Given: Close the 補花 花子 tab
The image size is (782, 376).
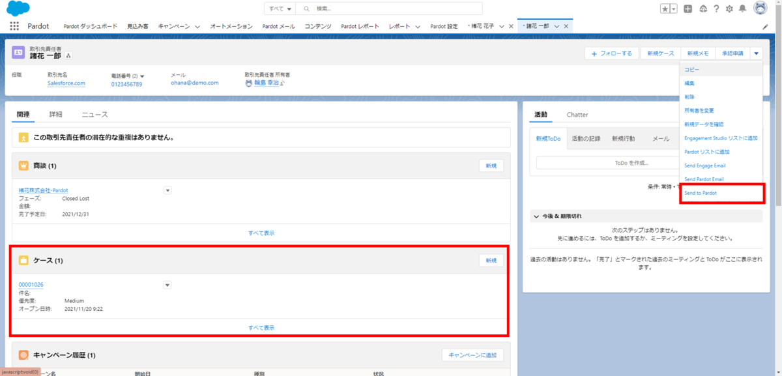Looking at the screenshot, I should [512, 26].
